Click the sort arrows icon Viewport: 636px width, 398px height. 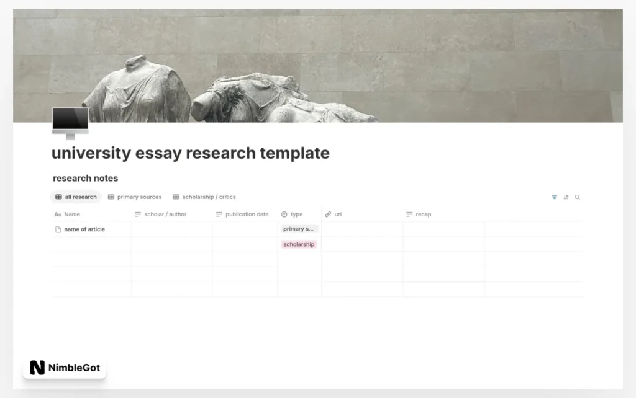(x=566, y=197)
